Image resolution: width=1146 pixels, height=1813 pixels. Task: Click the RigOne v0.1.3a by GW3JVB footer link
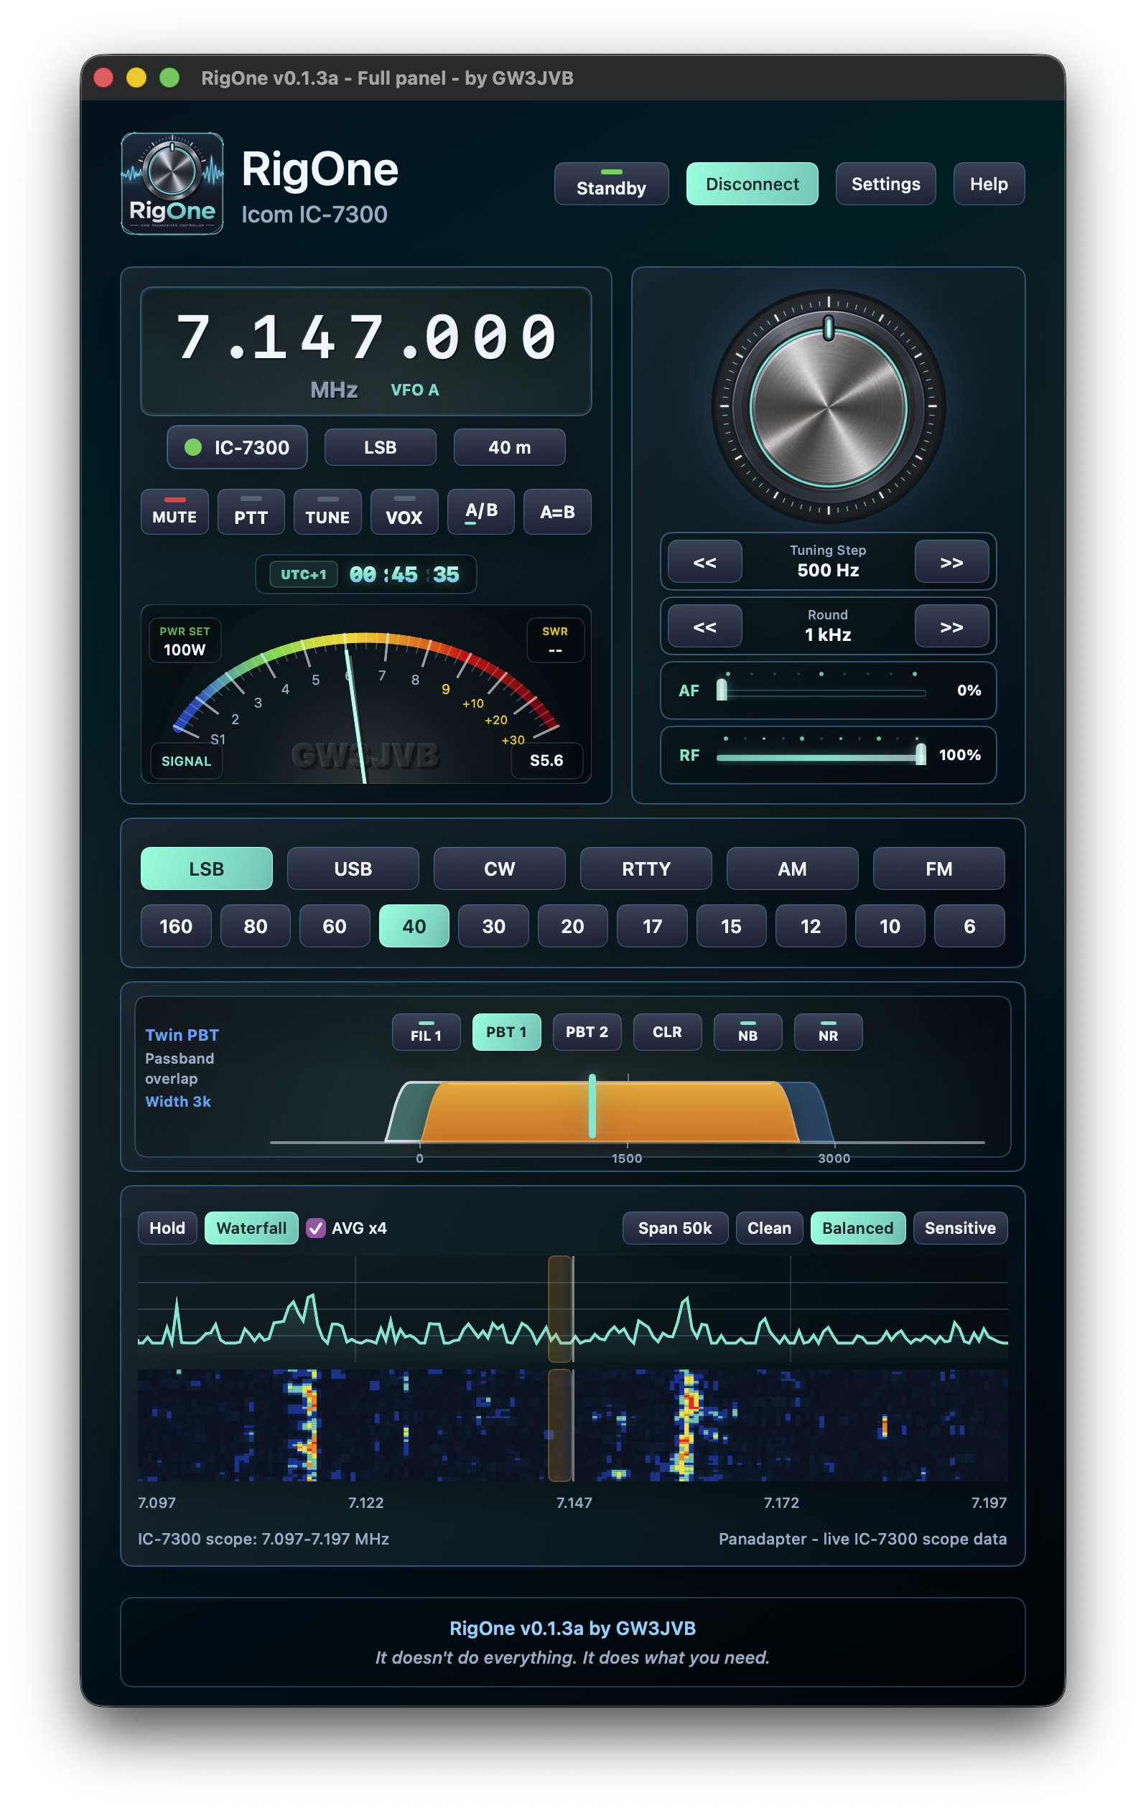click(572, 1628)
